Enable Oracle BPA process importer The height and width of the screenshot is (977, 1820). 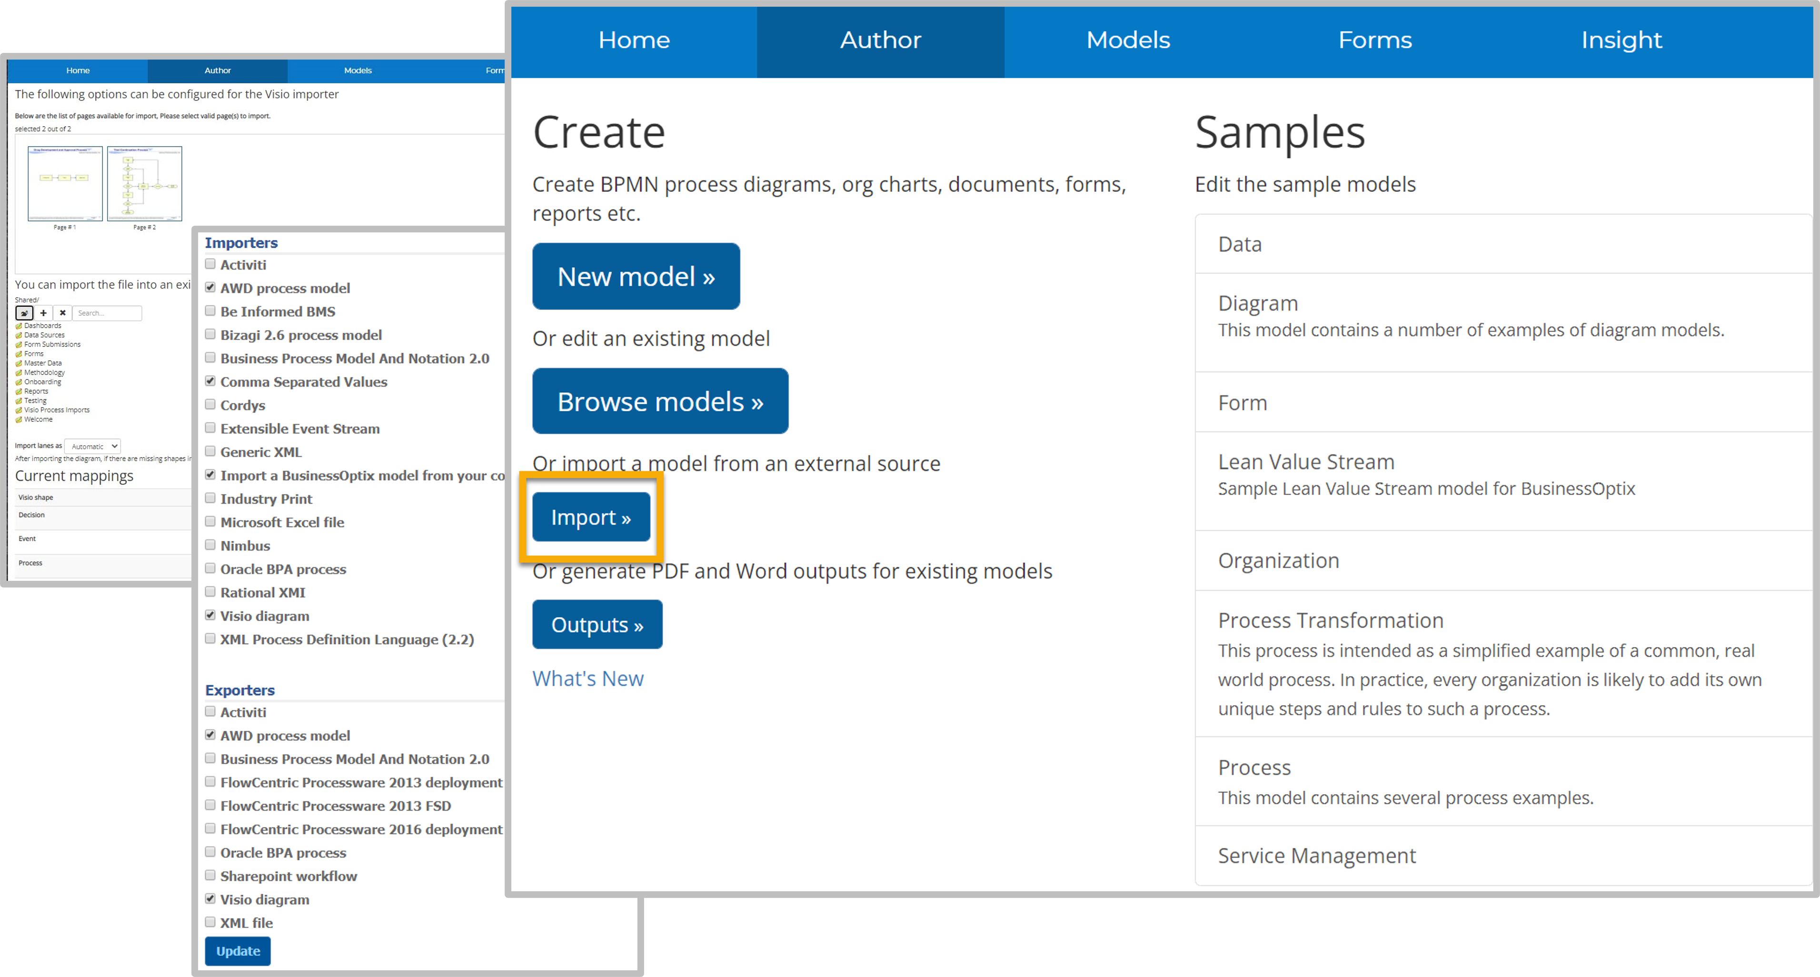pos(210,568)
